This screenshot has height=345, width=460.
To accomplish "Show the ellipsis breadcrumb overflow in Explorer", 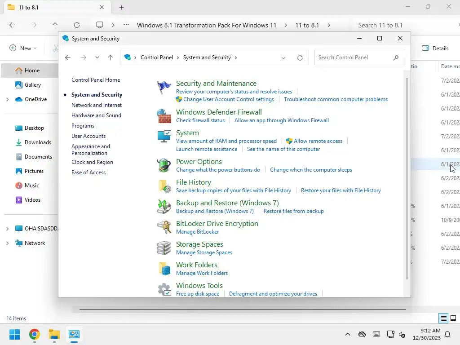I will point(126,25).
